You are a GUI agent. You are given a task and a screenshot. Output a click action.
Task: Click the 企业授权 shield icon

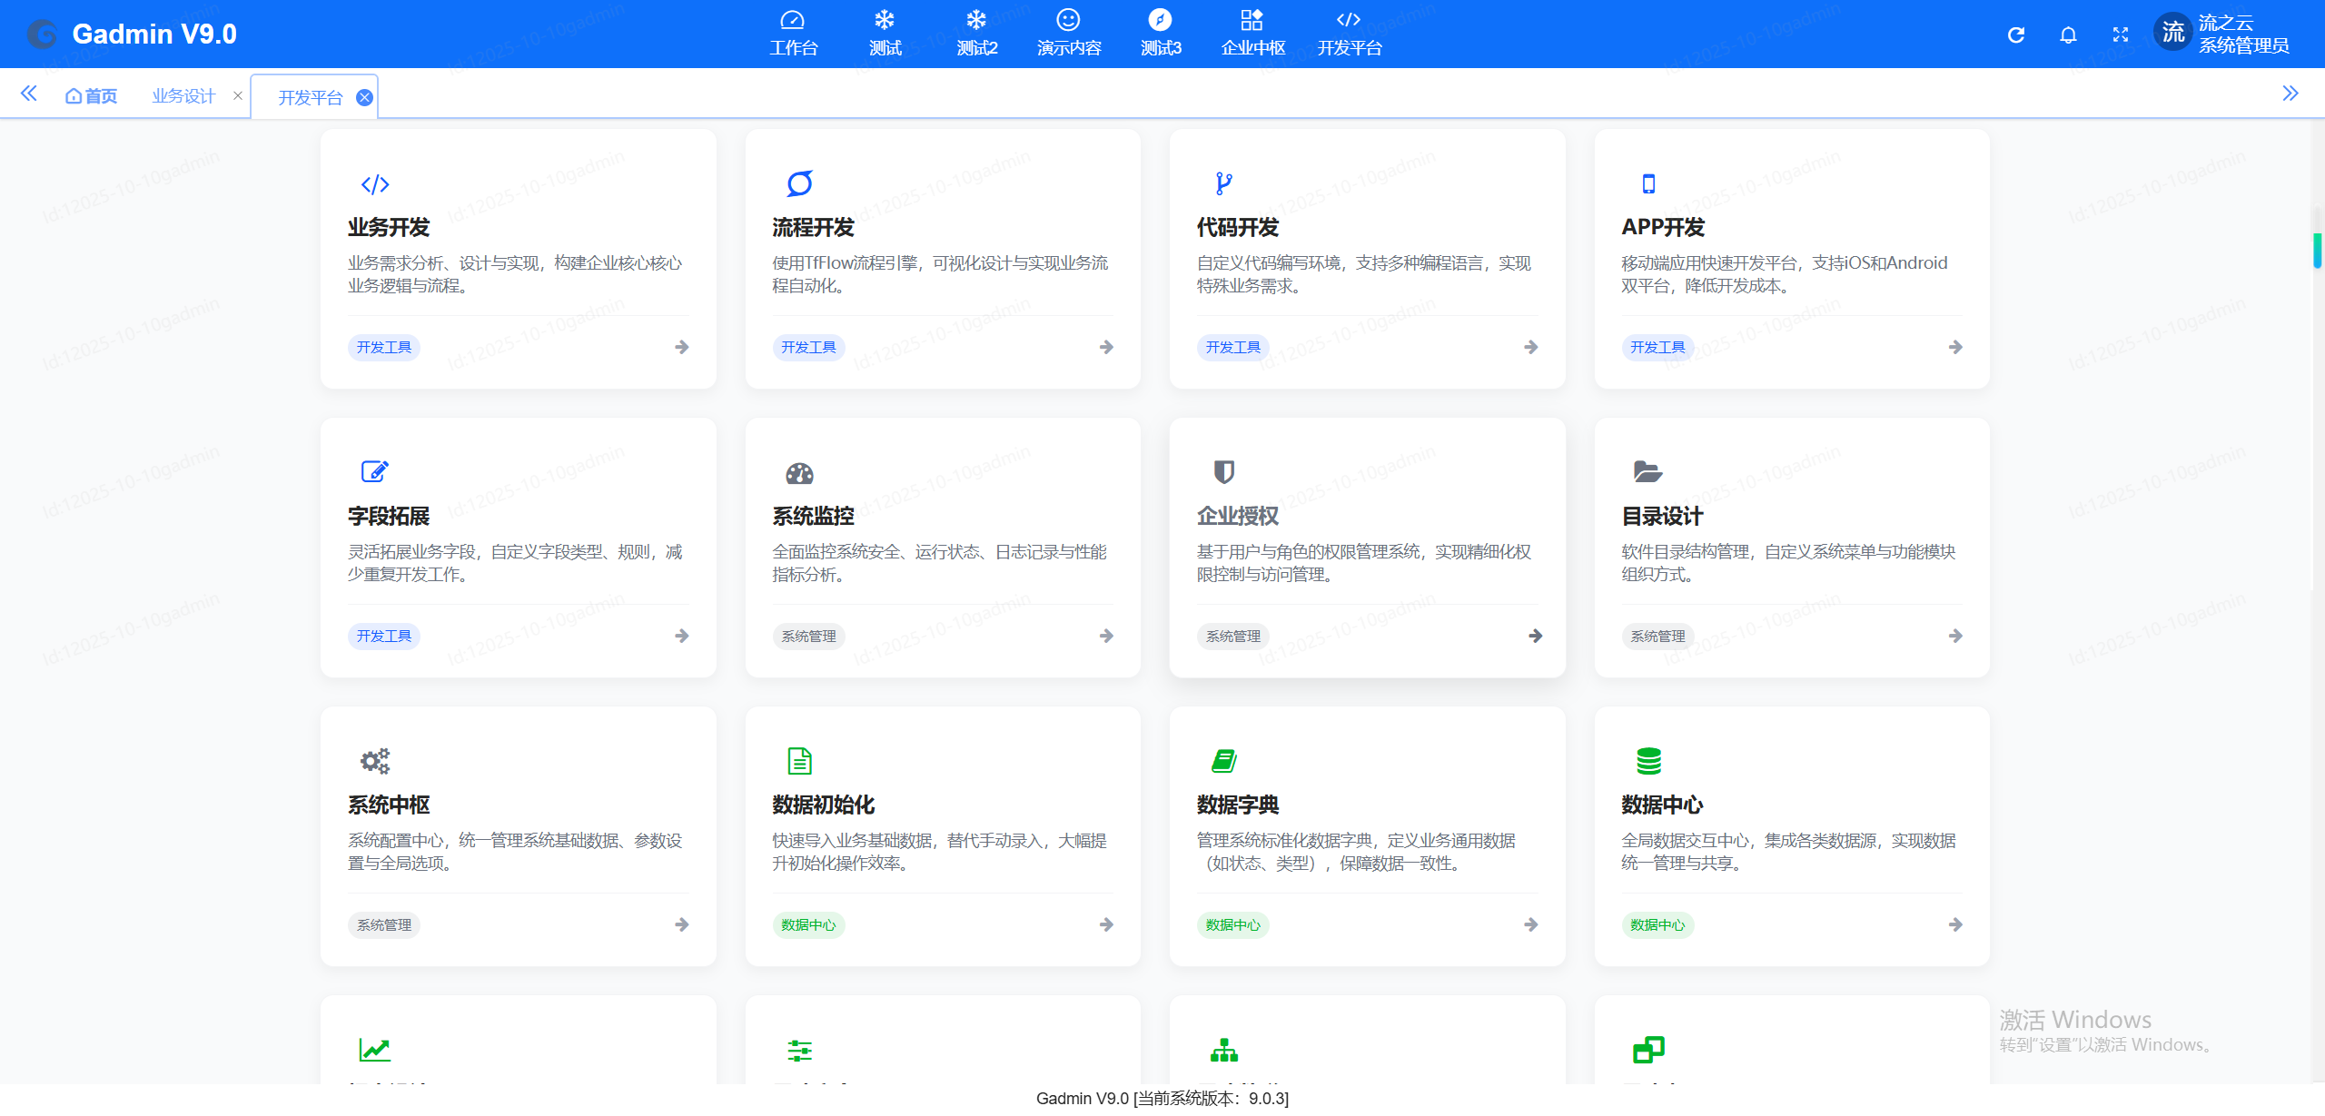[1224, 472]
